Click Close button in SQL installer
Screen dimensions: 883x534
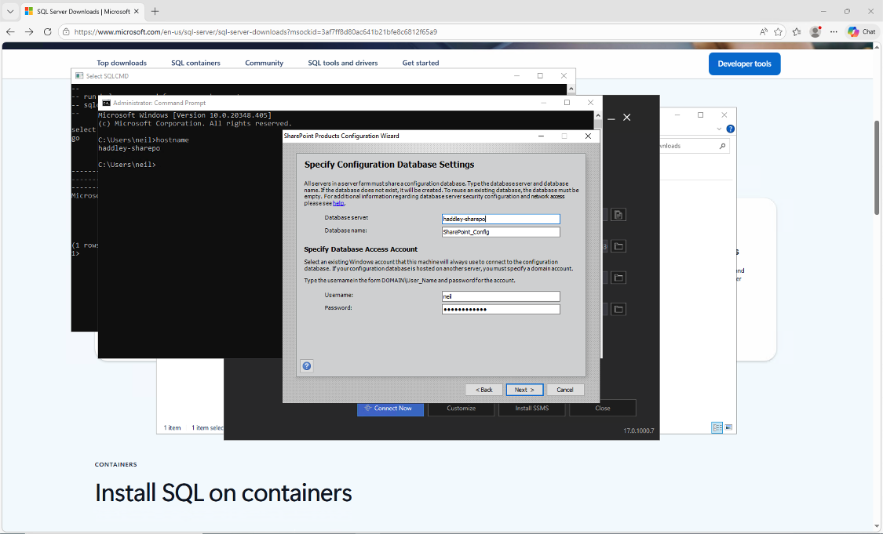(x=603, y=408)
